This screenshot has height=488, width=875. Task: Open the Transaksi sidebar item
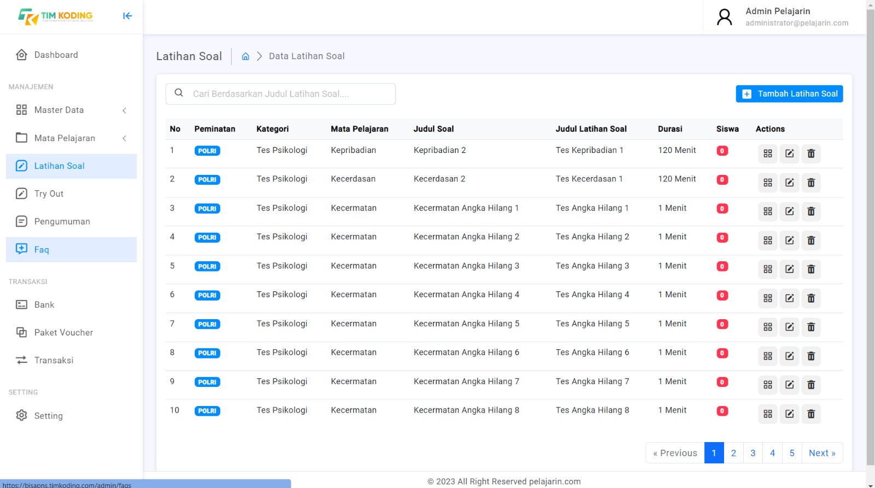[x=71, y=360]
